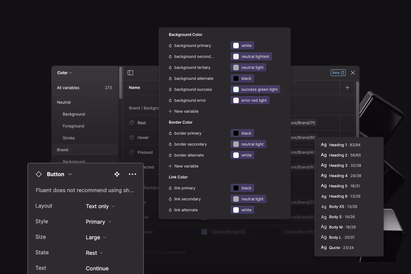Click the sidebar vertical scrollbar
This screenshot has height=274, width=411.
[x=121, y=83]
